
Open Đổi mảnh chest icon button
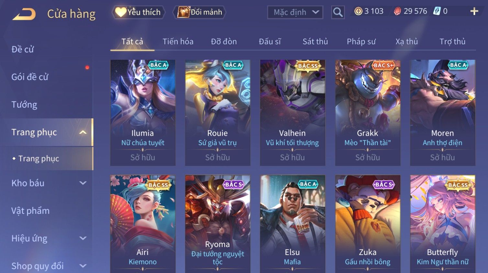[199, 12]
